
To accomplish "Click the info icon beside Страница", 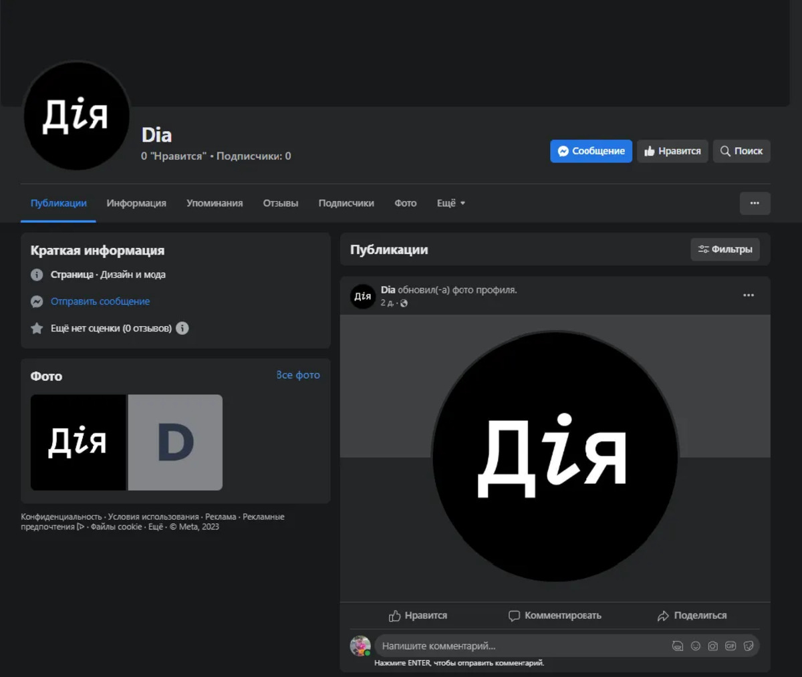I will click(37, 275).
